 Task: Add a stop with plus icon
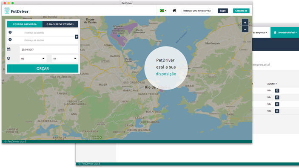[77, 37]
